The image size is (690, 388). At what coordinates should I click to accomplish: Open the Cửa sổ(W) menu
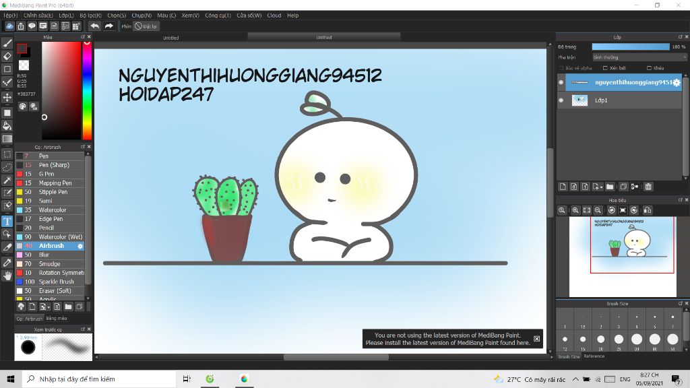tap(249, 15)
